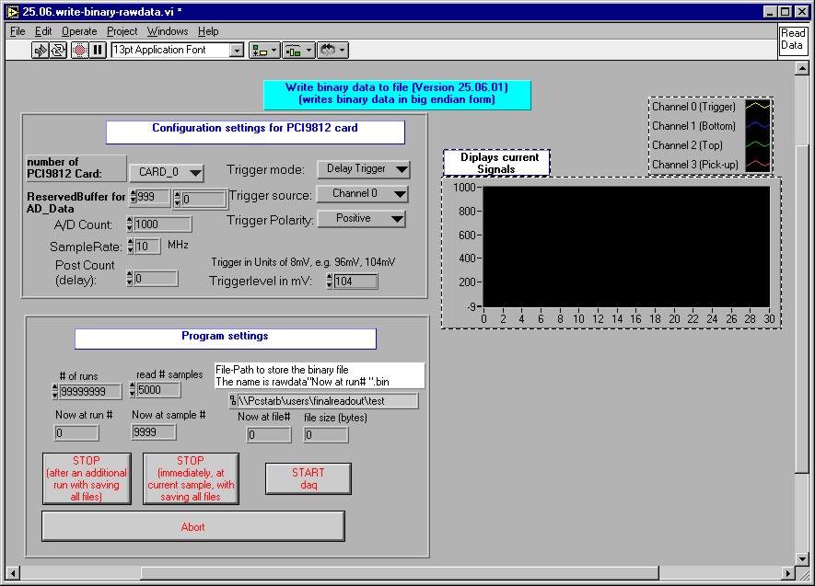Click the Run arrow toolbar icon

coord(40,51)
